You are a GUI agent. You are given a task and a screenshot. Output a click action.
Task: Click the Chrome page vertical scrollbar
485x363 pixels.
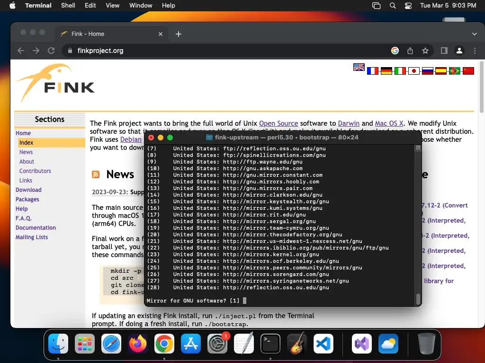pyautogui.click(x=482, y=87)
